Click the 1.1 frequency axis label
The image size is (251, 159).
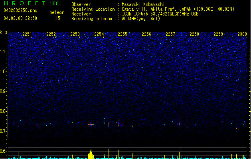[4, 52]
